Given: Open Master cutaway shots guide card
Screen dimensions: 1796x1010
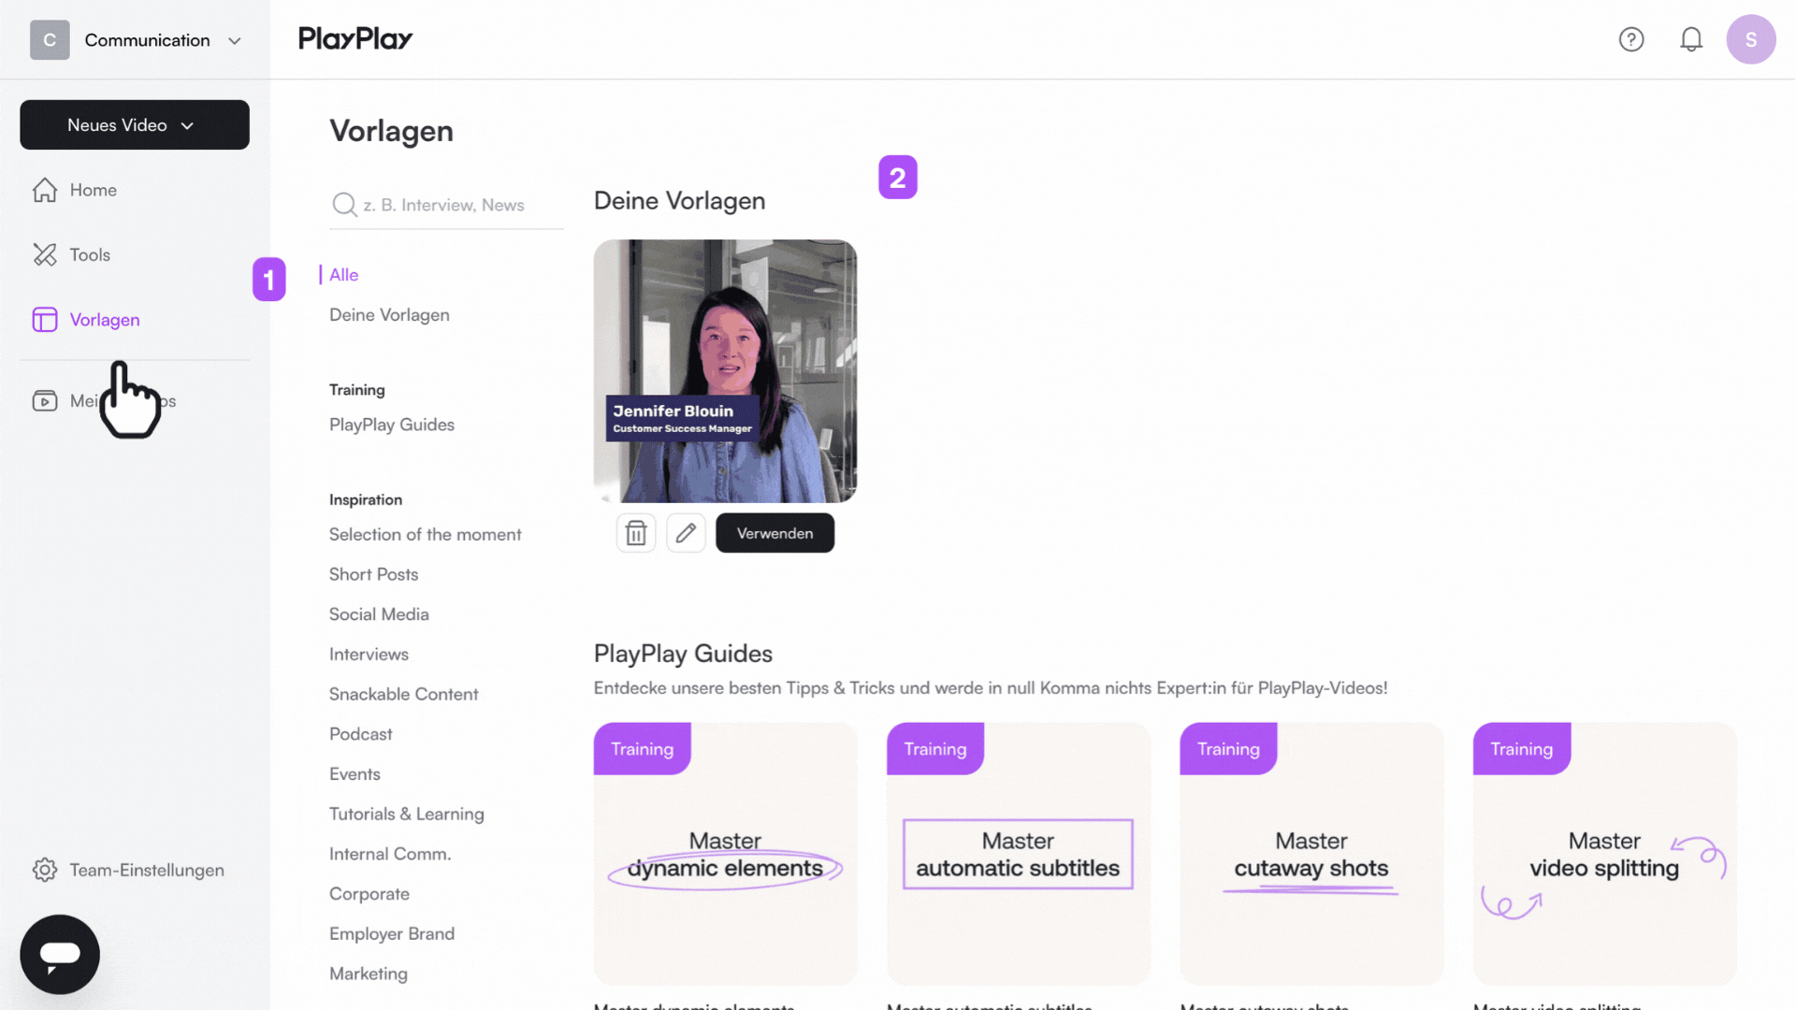Looking at the screenshot, I should pos(1311,854).
